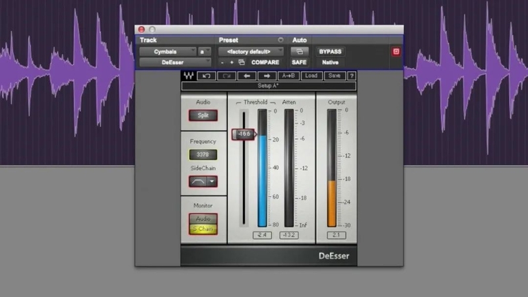Click the Atten gain reduction meter
This screenshot has width=528, height=297.
pos(289,168)
